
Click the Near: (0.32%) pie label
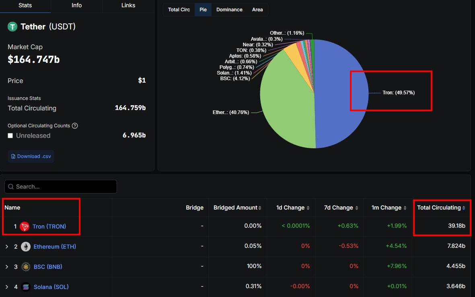258,45
